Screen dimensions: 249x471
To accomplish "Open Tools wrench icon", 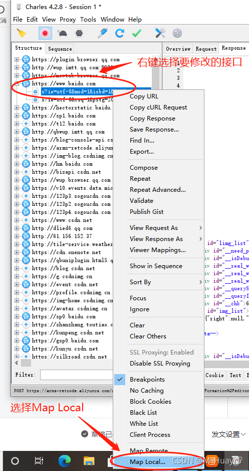I will (x=160, y=33).
